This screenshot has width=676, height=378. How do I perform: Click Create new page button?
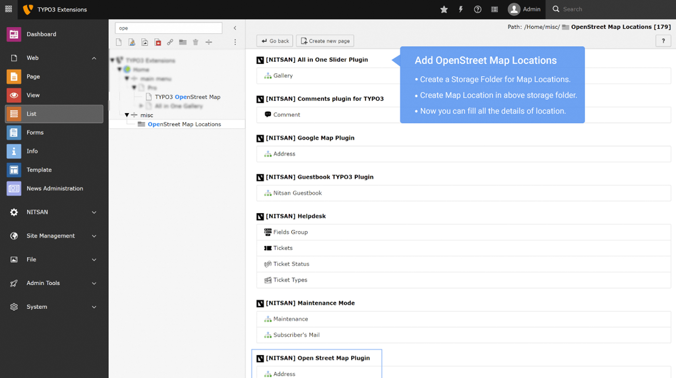coord(325,41)
